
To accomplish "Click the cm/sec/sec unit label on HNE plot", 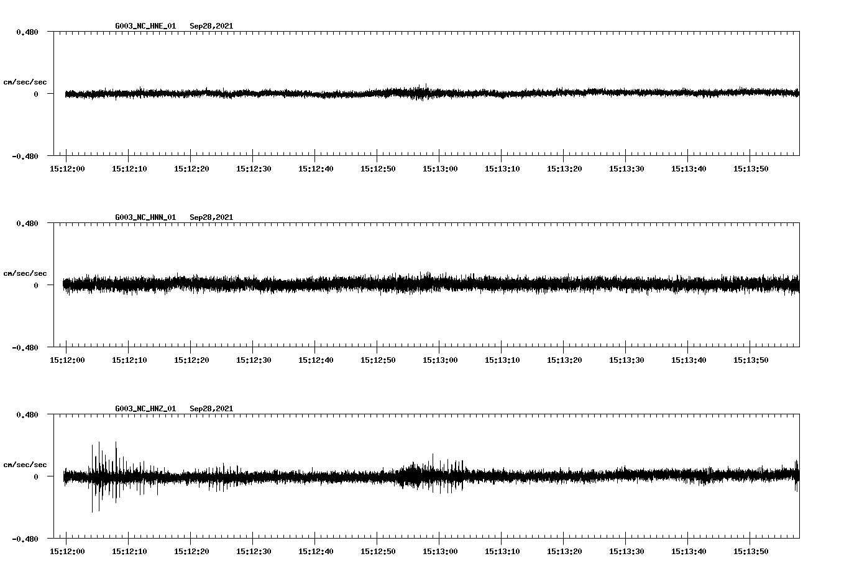I will click(25, 82).
